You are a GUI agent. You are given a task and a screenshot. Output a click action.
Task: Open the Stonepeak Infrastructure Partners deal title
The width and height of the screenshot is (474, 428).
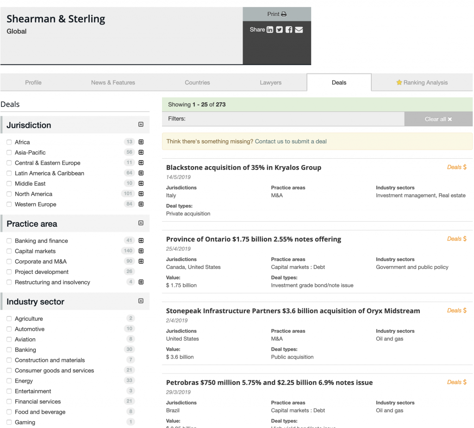click(293, 311)
